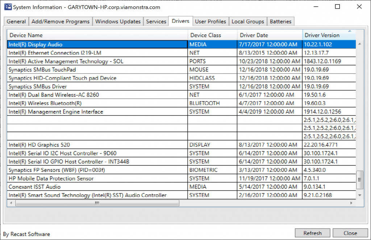Sort by the Driver Date column header

point(270,35)
